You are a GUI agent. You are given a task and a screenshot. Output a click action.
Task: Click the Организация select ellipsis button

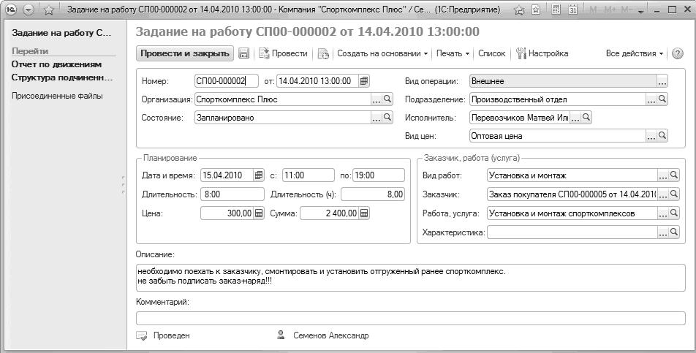(377, 100)
